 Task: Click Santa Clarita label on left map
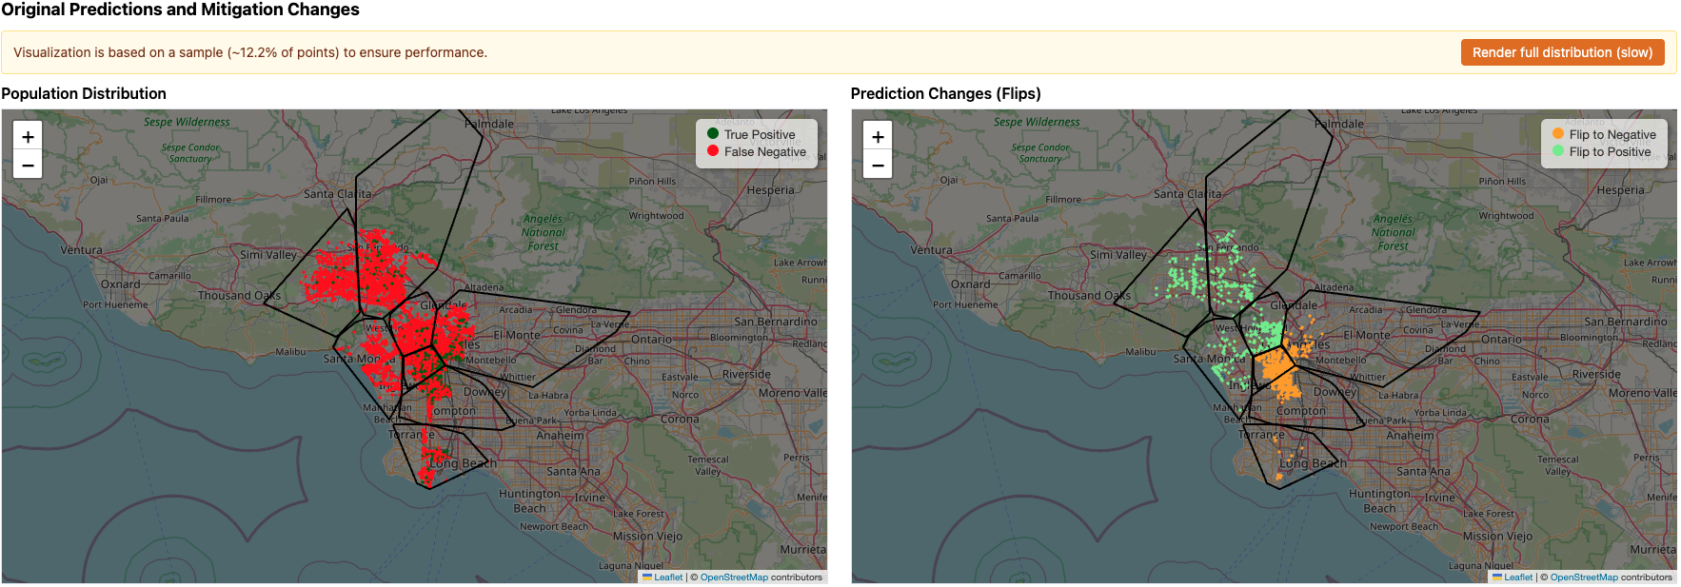coord(338,193)
